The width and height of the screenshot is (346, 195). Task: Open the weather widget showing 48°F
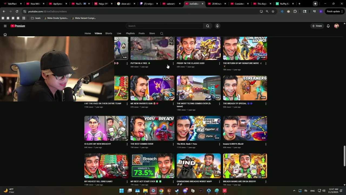[9, 191]
